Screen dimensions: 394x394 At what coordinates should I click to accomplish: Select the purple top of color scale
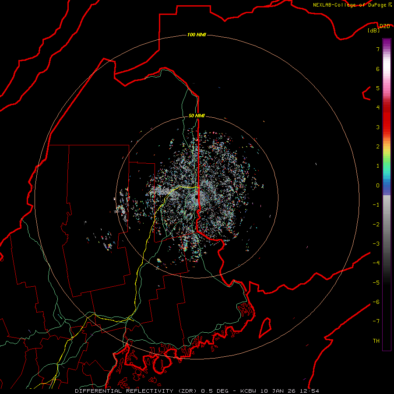click(x=387, y=42)
